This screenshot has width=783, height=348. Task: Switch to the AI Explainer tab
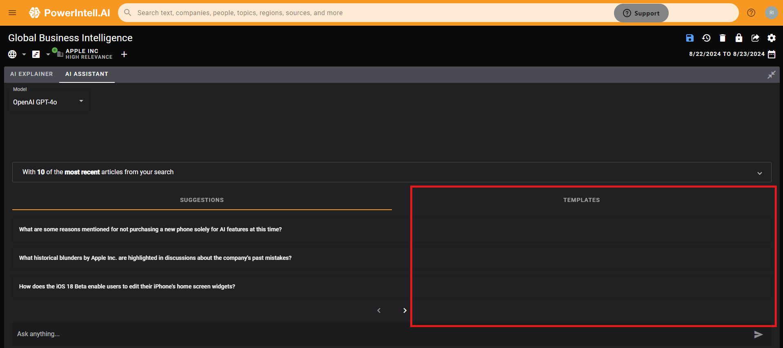[x=31, y=74]
